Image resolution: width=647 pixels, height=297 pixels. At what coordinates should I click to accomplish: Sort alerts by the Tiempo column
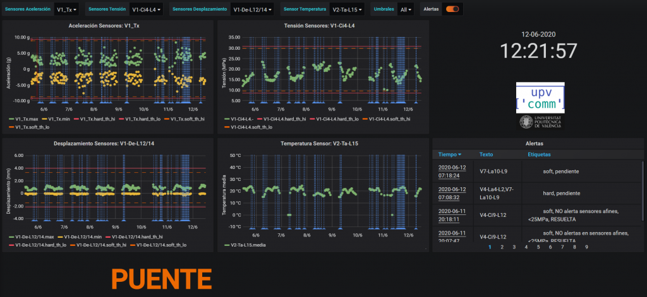pyautogui.click(x=450, y=154)
